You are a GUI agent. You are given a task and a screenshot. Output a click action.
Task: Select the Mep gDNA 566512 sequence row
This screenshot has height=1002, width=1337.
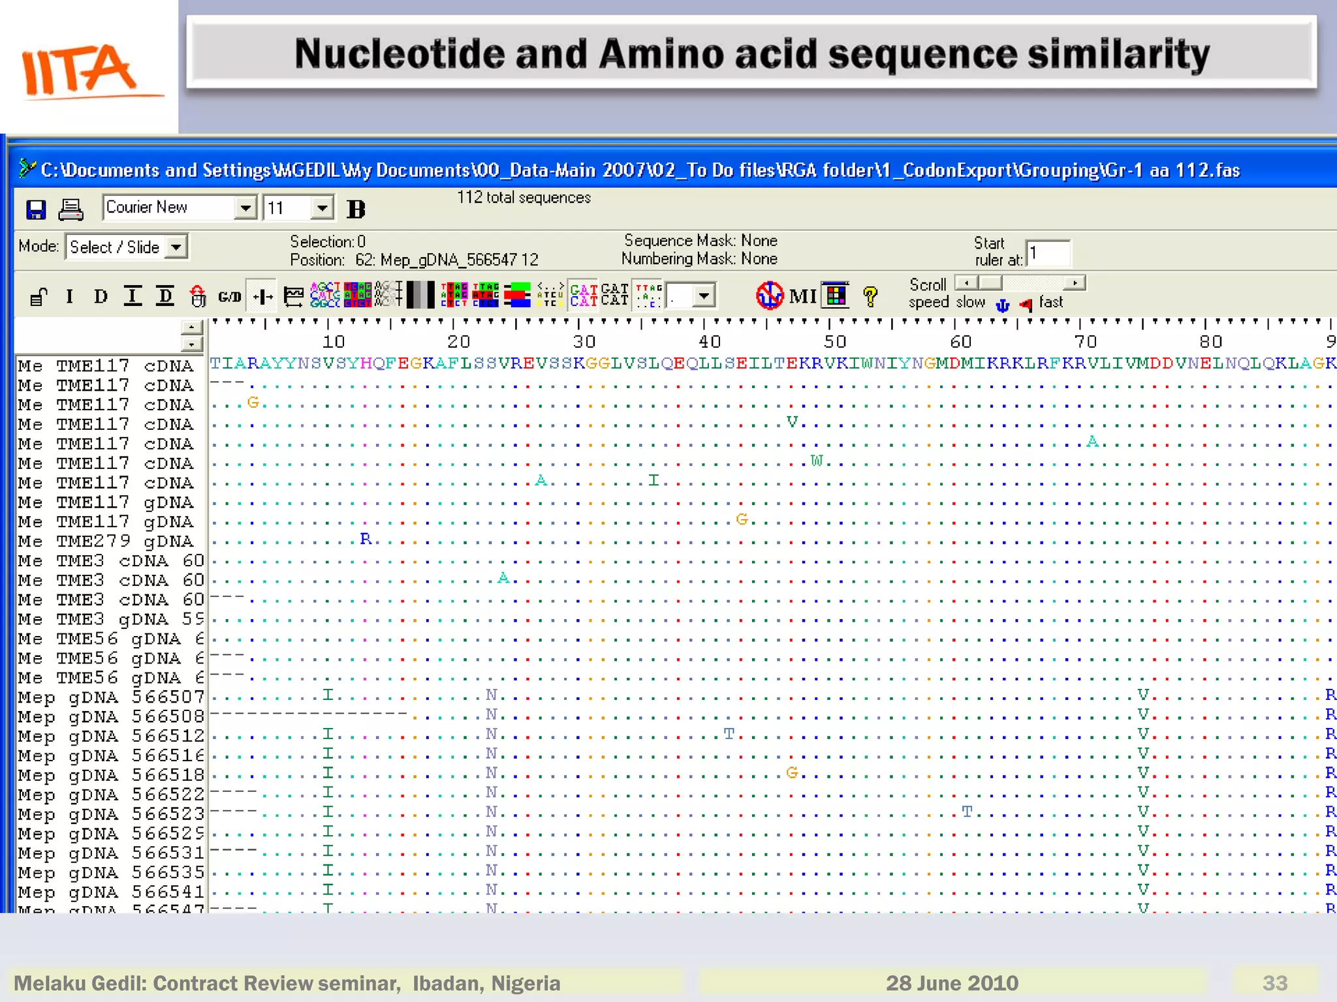(111, 736)
